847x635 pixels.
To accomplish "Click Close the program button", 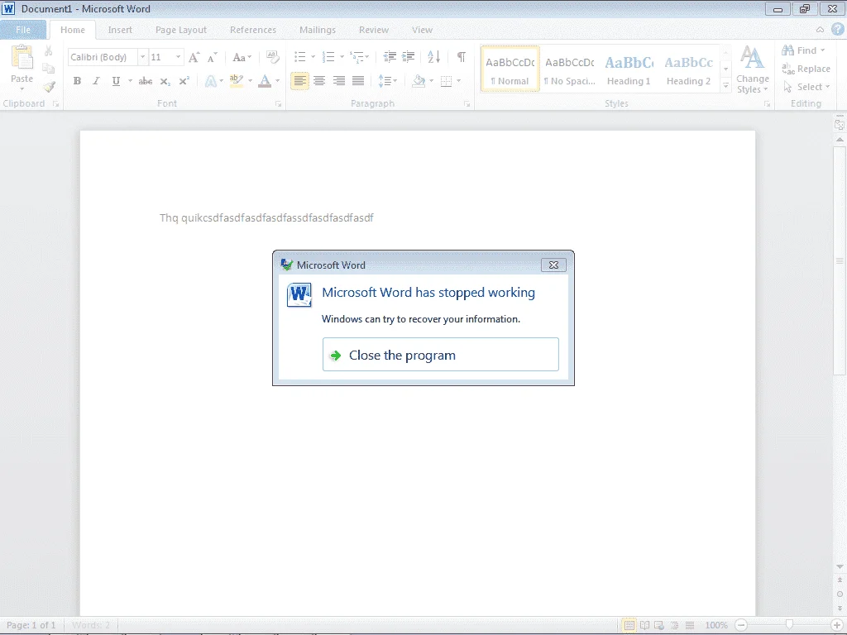I will tap(440, 355).
